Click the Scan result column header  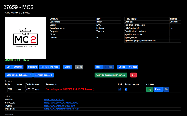tap(51, 84)
